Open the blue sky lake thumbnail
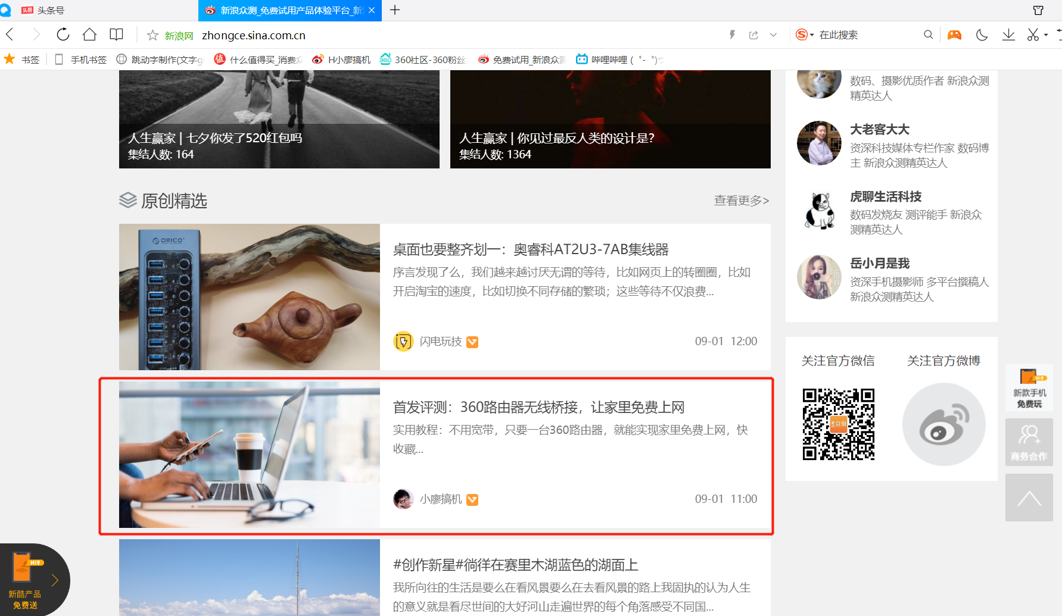Viewport: 1062px width, 616px height. [x=250, y=577]
